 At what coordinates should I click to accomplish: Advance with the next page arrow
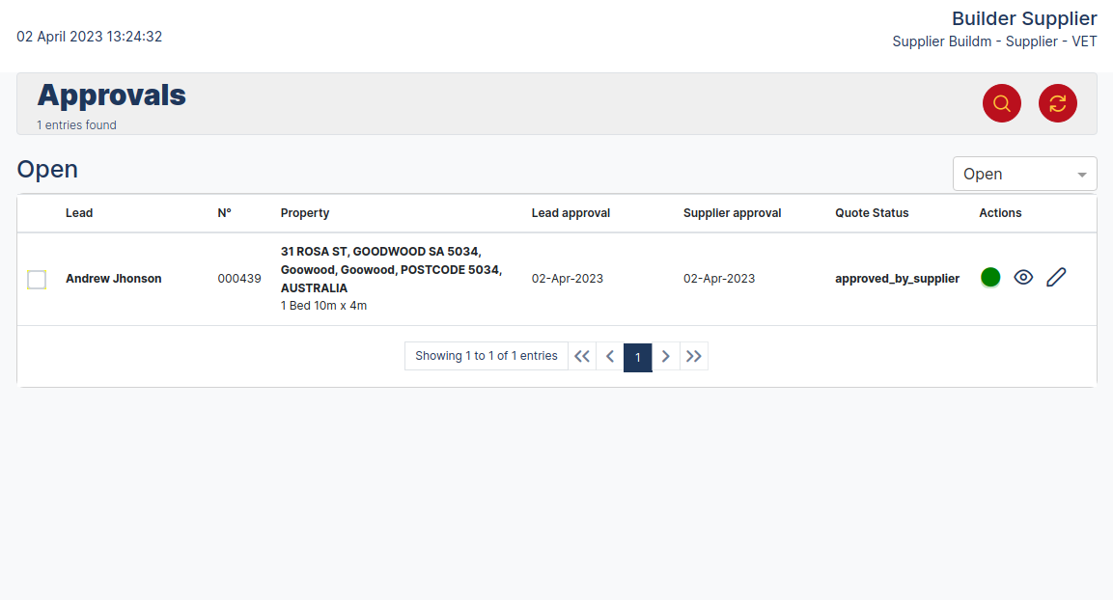[666, 356]
